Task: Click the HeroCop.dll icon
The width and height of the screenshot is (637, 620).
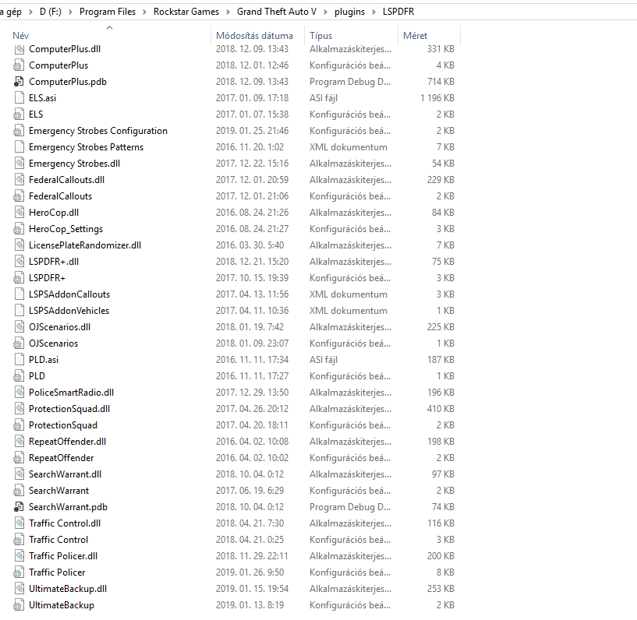Action: pyautogui.click(x=19, y=213)
